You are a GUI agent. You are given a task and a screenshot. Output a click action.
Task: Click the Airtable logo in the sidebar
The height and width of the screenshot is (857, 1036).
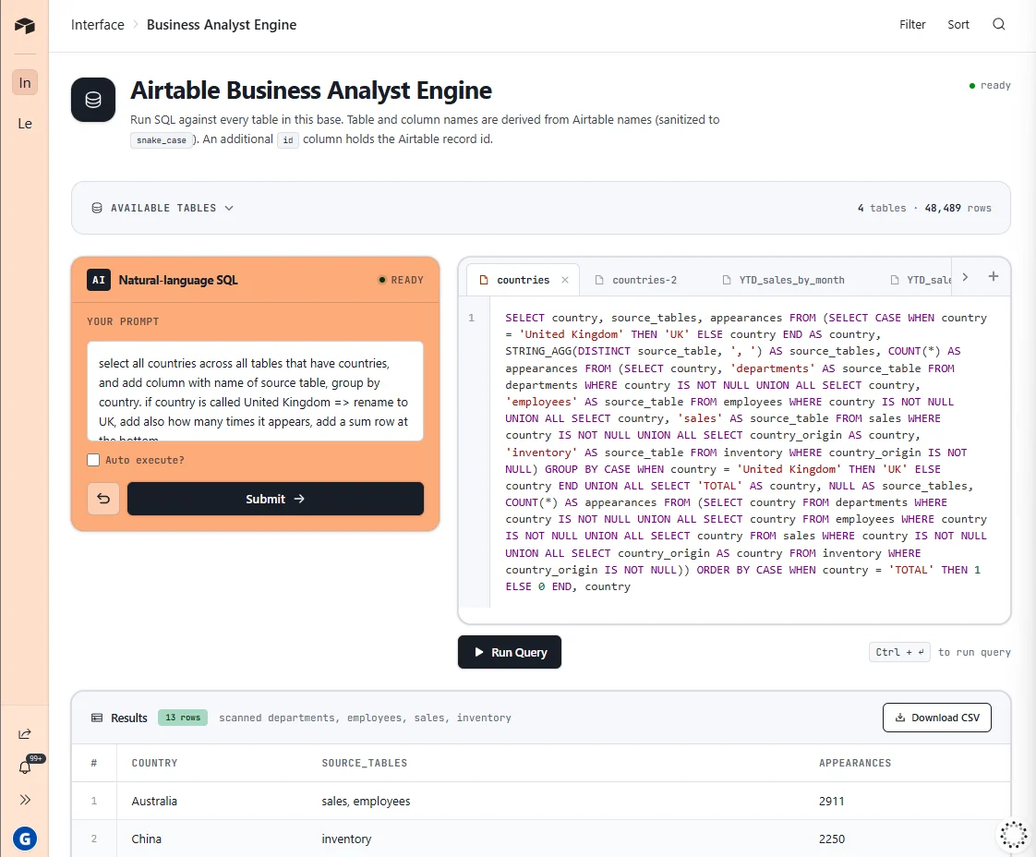(x=24, y=26)
